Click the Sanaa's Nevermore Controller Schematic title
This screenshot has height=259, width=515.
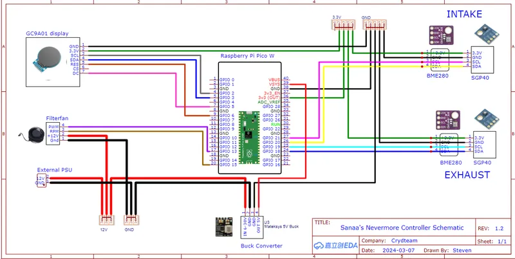coord(402,228)
